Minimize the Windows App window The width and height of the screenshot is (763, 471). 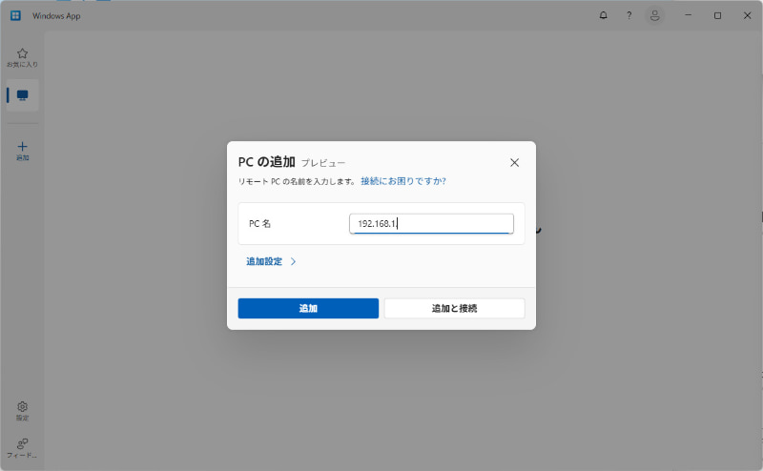[688, 15]
